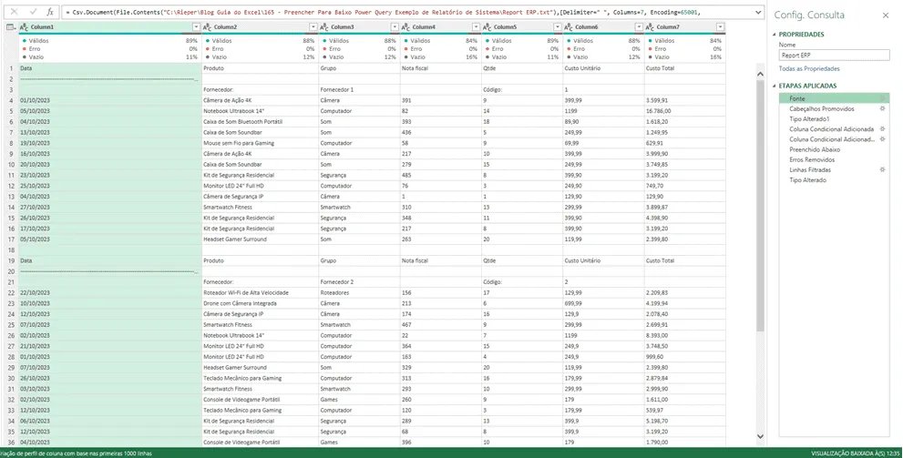The height and width of the screenshot is (458, 903).
Task: Click the ABC data type icon of Column7
Action: (x=650, y=27)
